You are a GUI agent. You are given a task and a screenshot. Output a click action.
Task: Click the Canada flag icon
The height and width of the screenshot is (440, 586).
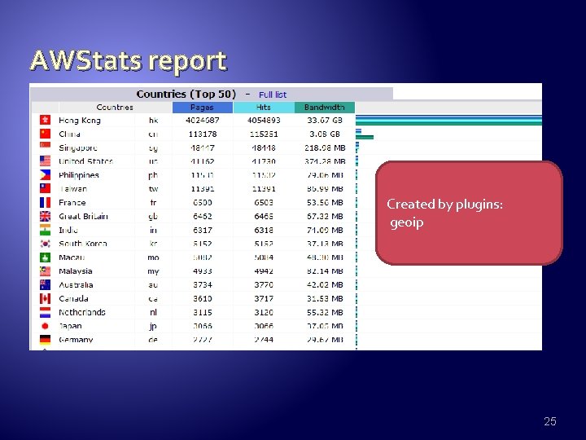46,298
